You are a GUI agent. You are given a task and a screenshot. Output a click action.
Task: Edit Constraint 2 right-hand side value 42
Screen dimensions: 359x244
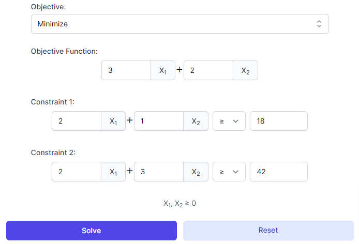coord(279,172)
